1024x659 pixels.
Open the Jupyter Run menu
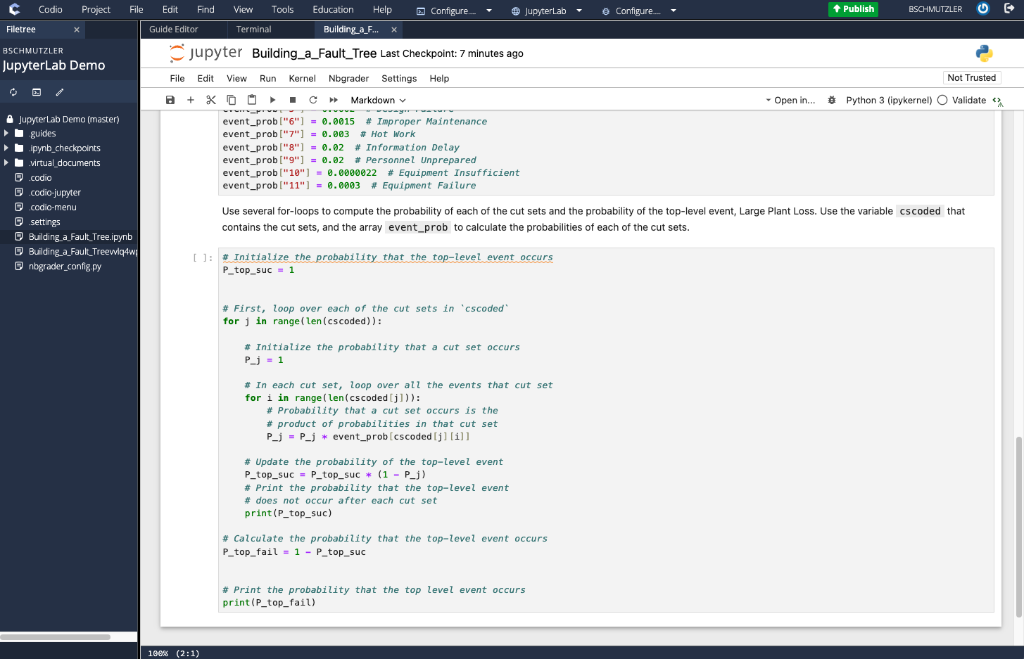[x=267, y=78]
